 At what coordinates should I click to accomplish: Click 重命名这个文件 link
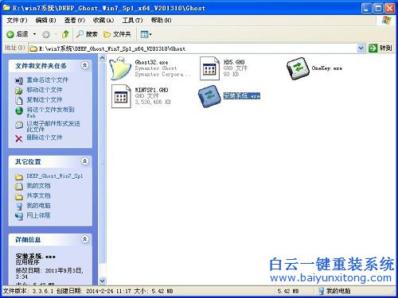click(x=47, y=79)
